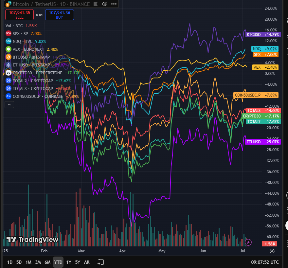288x268 pixels.
Task: Click the Apr date on time axis
Action: 122,251
